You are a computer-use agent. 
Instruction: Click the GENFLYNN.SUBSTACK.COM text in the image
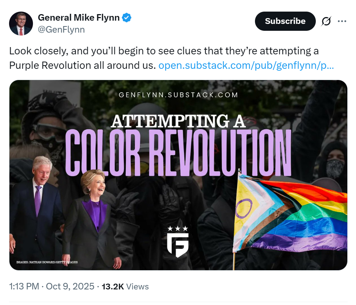(x=178, y=95)
